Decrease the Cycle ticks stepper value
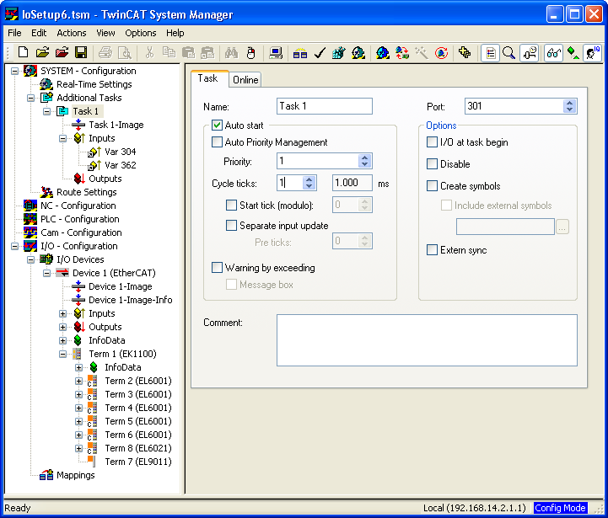This screenshot has width=608, height=518. (x=309, y=186)
